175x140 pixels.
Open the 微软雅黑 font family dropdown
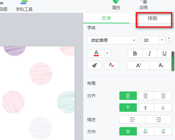[x=112, y=40]
